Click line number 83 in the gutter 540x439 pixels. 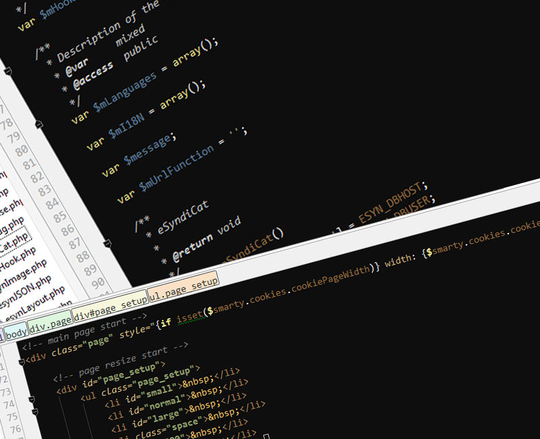(x=44, y=190)
